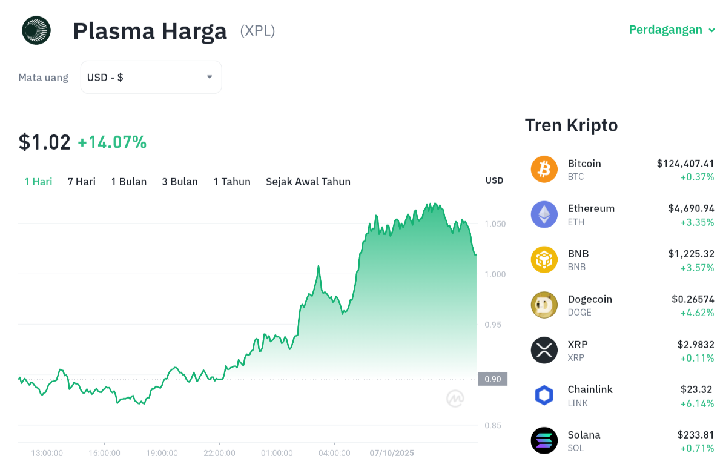Click the Plasma XPL logo icon
This screenshot has height=470, width=723.
point(36,30)
